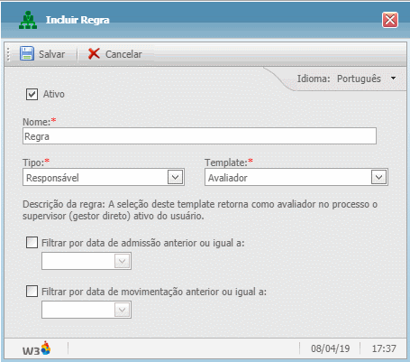Click the Salvar button label
Image resolution: width=410 pixels, height=362 pixels.
[51, 54]
